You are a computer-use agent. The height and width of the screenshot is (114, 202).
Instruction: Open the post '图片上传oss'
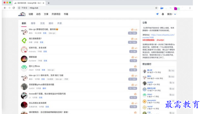(34, 66)
